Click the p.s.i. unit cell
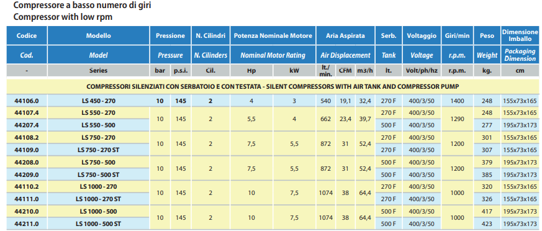Viewport: 542px width, 231px height. click(180, 71)
